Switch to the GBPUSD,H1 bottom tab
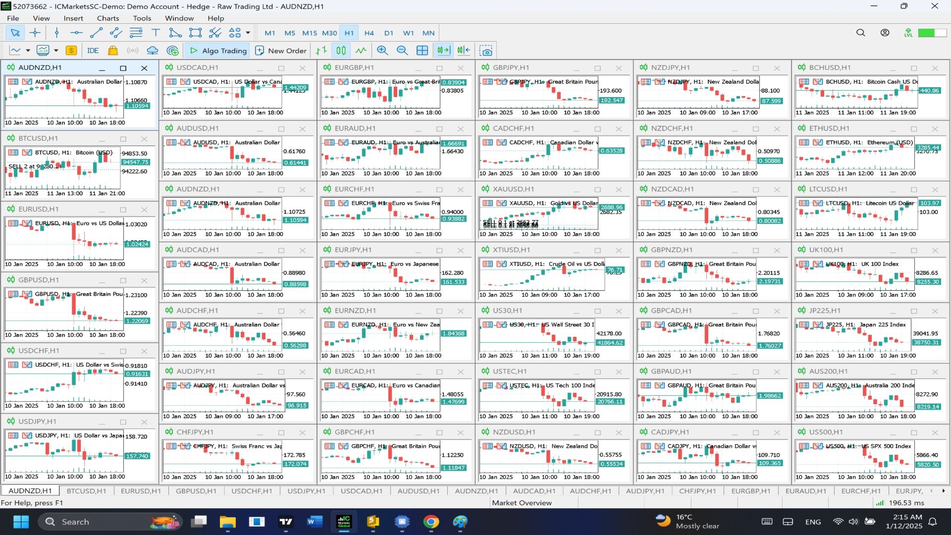951x535 pixels. [196, 491]
